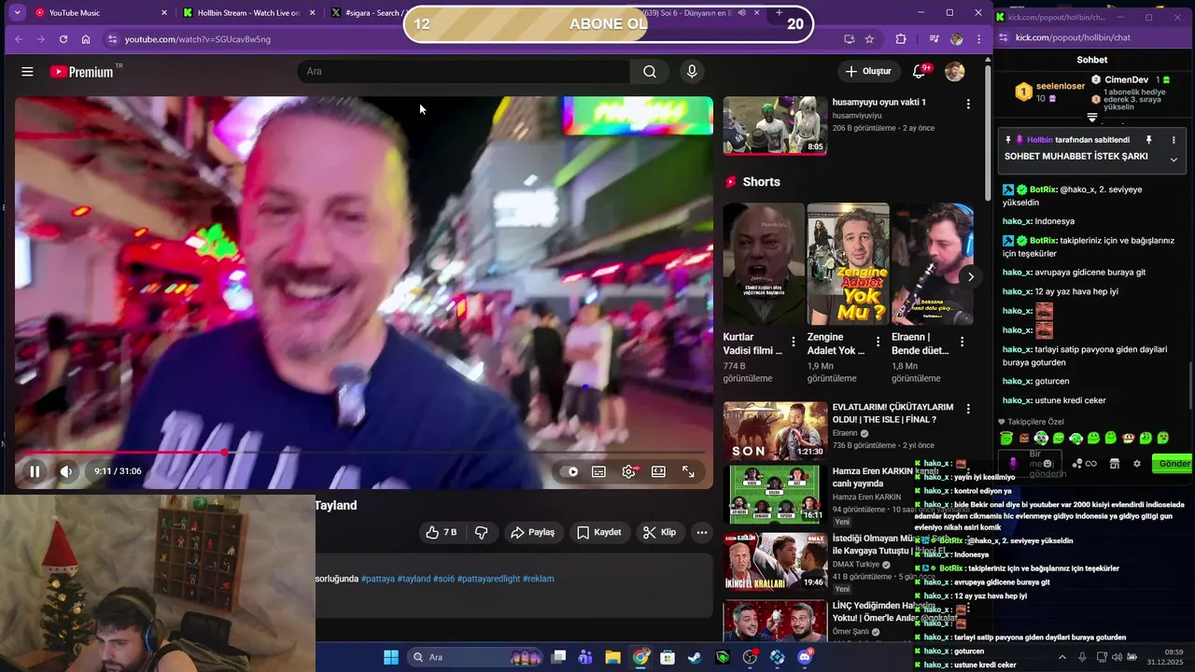Toggle subtitles in the video player
Image resolution: width=1195 pixels, height=672 pixels.
[598, 471]
